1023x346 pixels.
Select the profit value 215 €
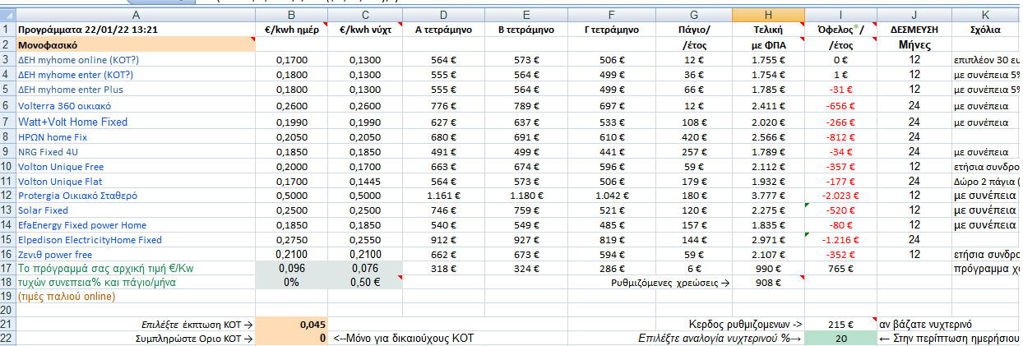[840, 324]
